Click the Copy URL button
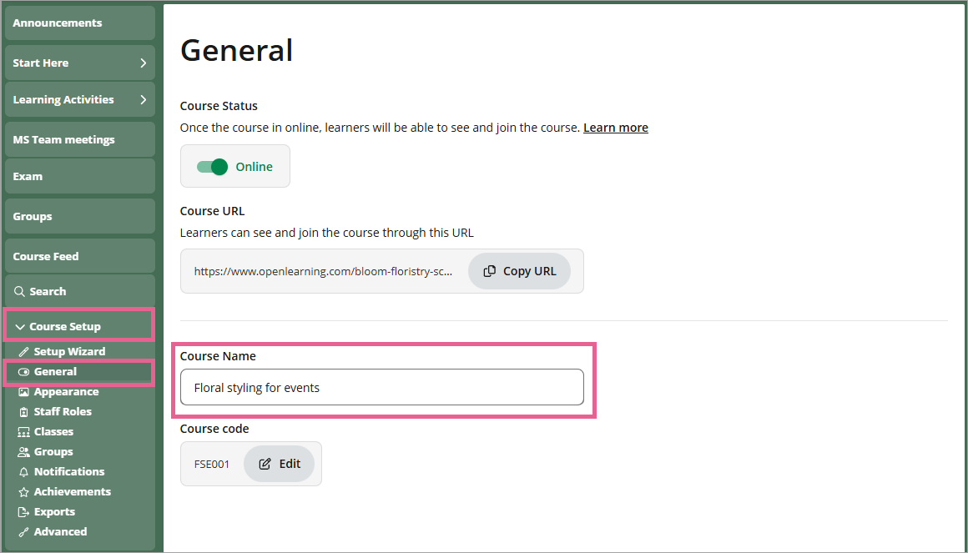This screenshot has width=968, height=553. [519, 271]
